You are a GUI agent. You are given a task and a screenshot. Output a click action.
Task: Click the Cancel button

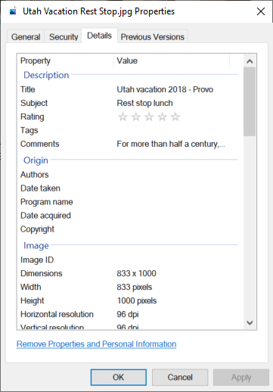(180, 378)
